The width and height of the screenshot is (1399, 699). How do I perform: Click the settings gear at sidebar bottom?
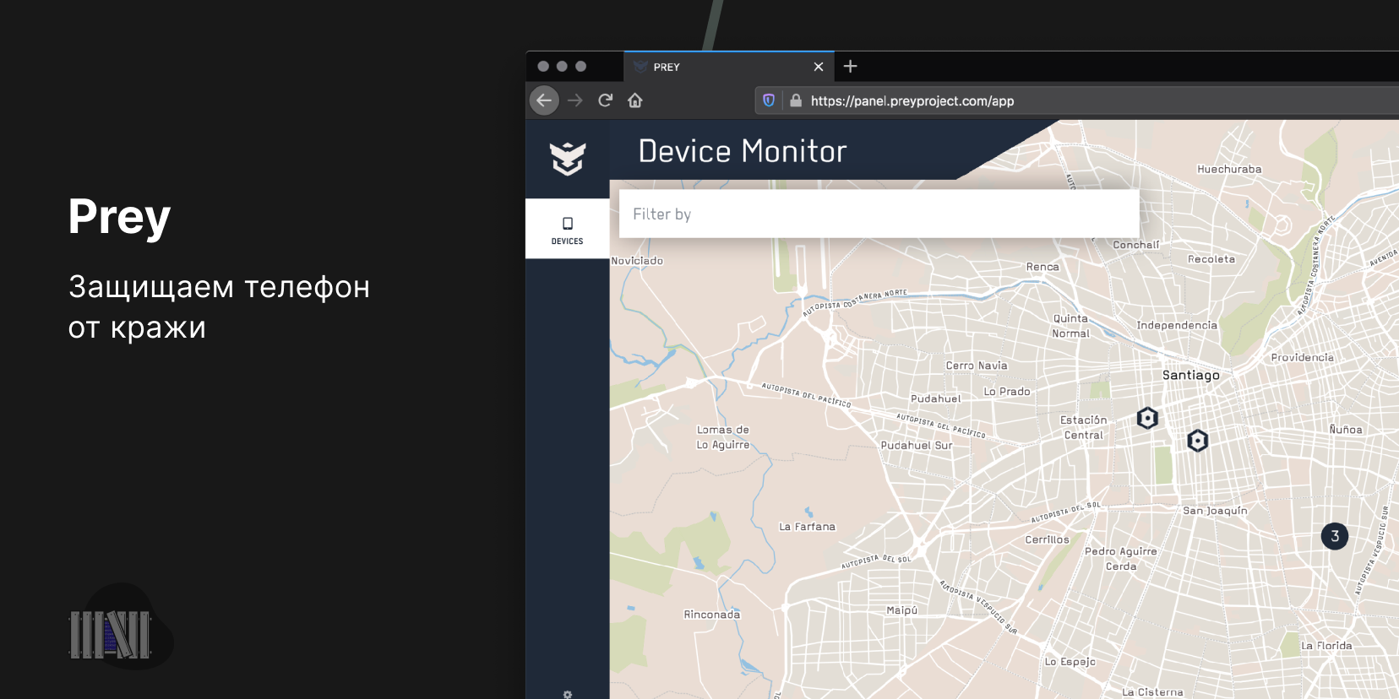tap(568, 694)
